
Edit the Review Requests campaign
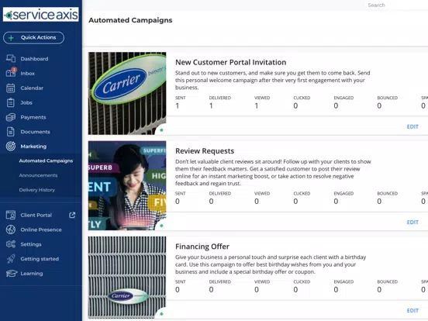tap(412, 223)
